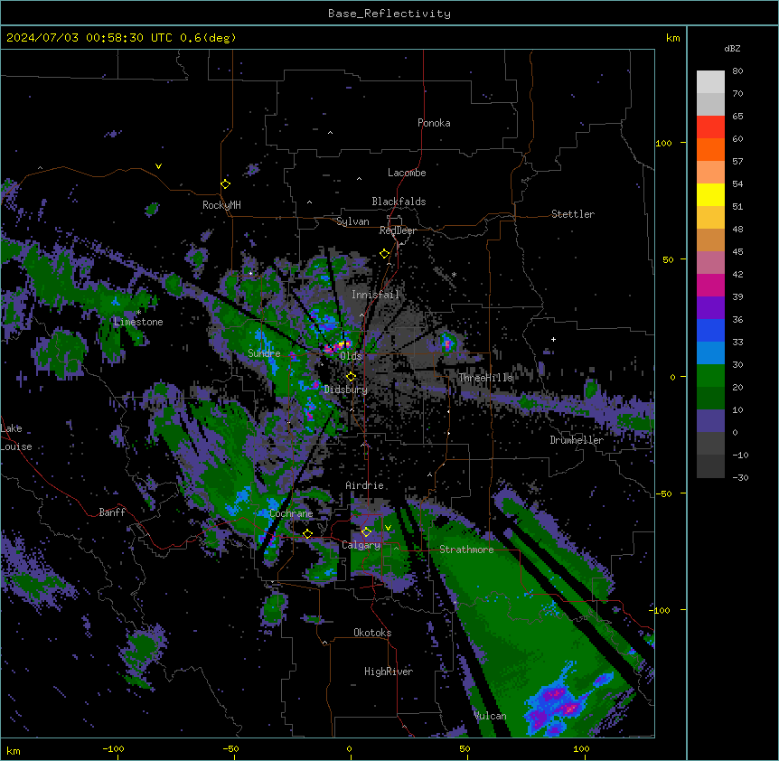Click the Lake Louise label

[x=16, y=437]
